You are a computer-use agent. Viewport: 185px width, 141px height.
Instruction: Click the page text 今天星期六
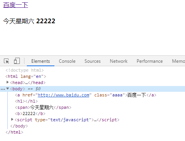click(x=19, y=21)
